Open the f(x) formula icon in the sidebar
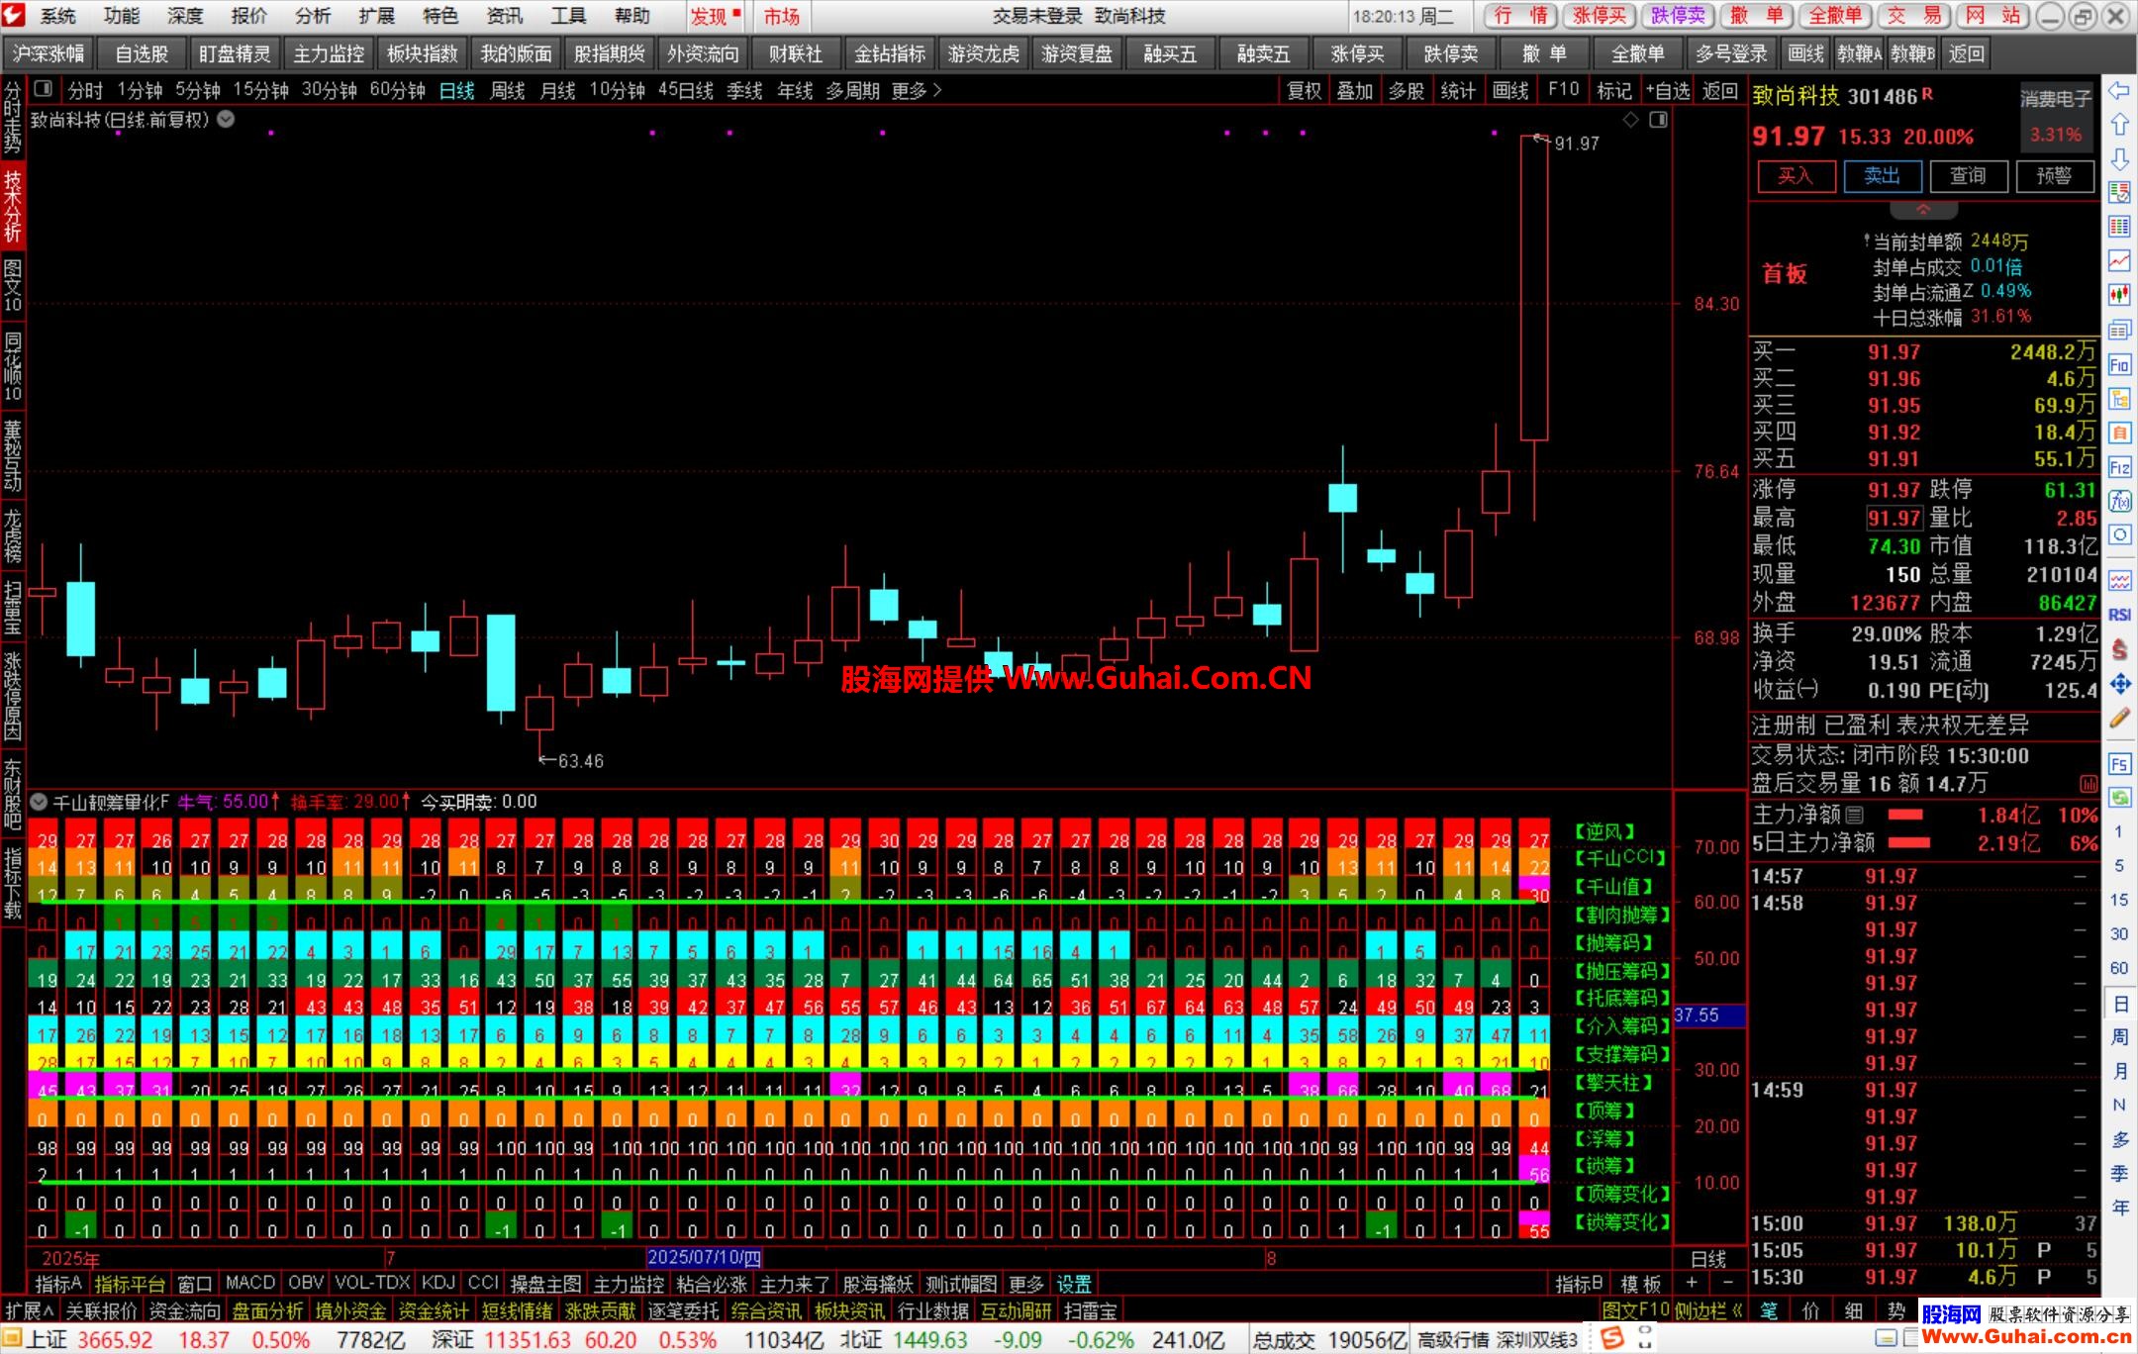 point(2119,501)
